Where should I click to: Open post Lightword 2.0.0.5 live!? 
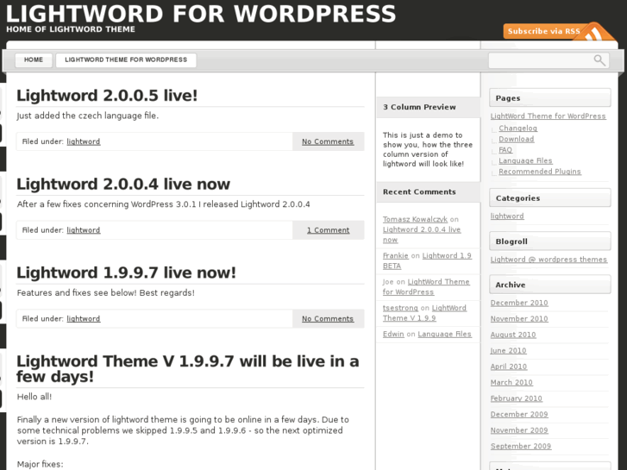(107, 96)
